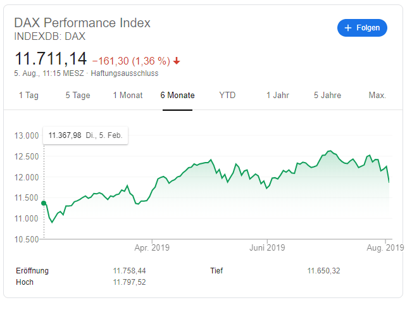The image size is (412, 312).
Task: Select the Max. time range tab
Action: pos(377,96)
